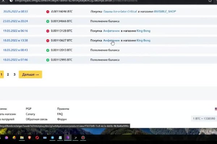217x144 pixels.
Task: Open the yellow folder icon in the taskbar
Action: pyautogui.click(x=22, y=138)
